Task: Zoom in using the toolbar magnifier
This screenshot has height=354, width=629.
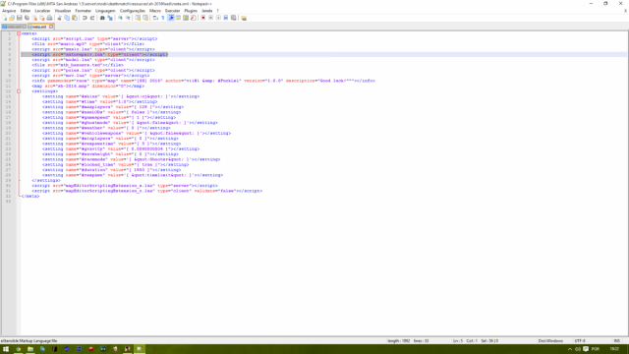Action: [x=120, y=18]
